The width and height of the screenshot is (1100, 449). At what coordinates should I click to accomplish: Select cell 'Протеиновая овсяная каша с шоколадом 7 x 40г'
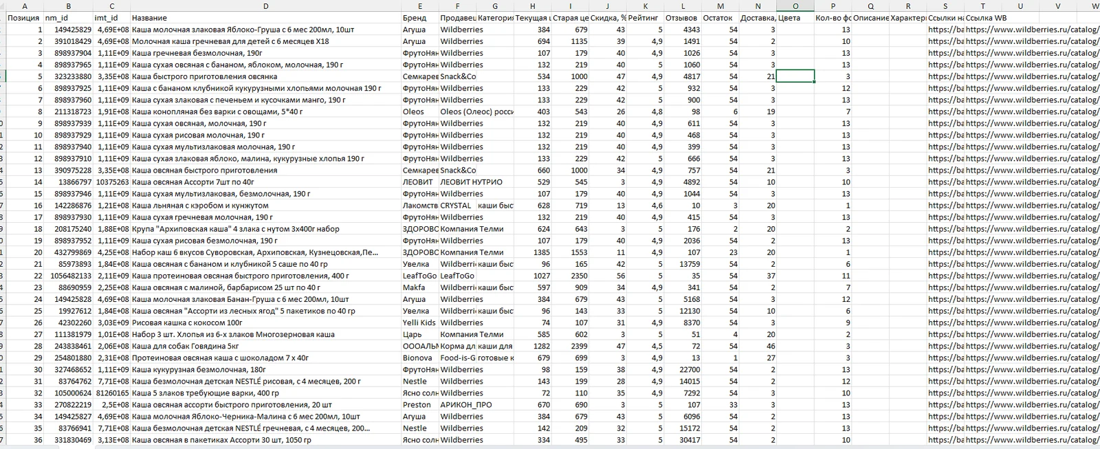266,358
